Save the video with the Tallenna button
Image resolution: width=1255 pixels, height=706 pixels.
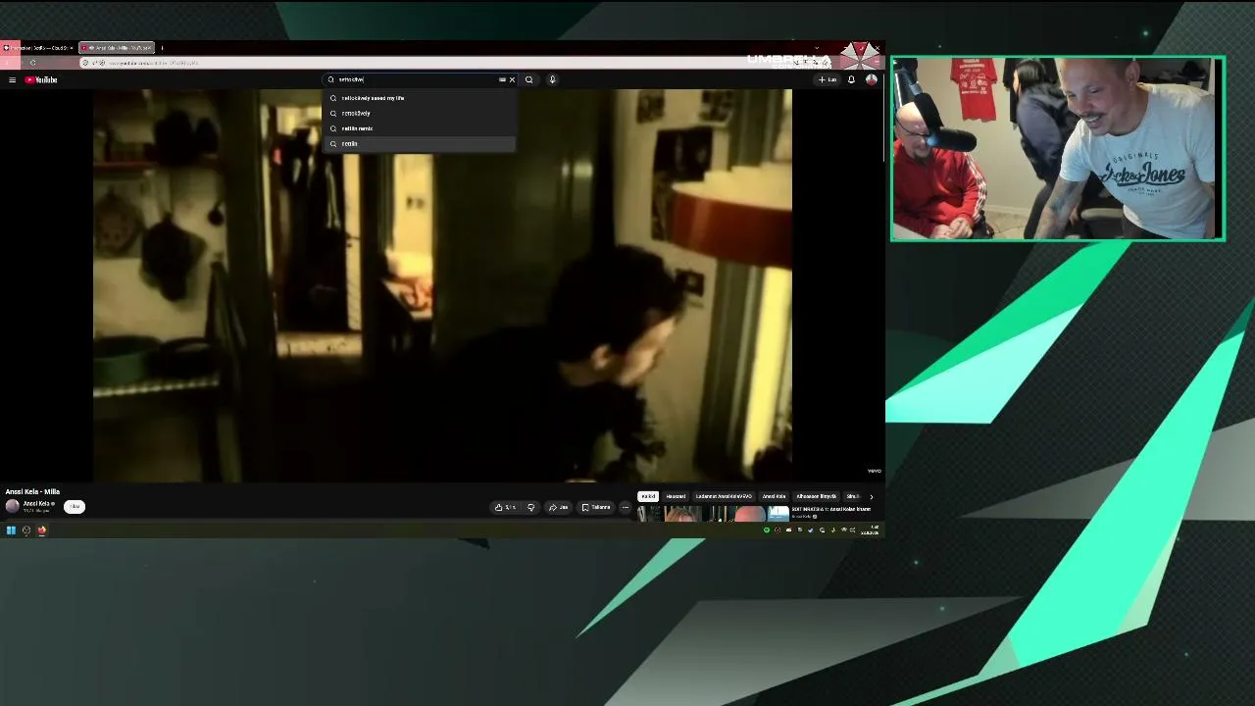point(596,507)
